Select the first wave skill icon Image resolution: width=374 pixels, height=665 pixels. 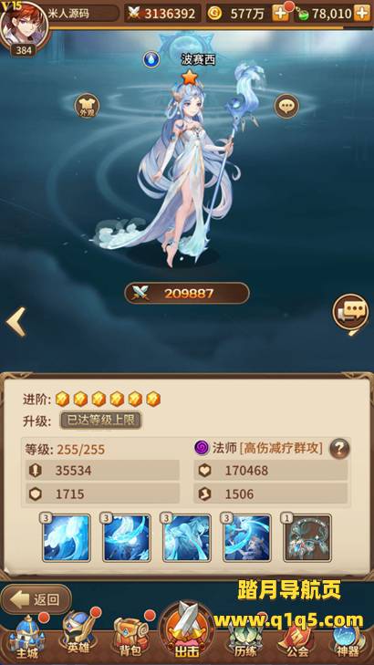click(67, 538)
